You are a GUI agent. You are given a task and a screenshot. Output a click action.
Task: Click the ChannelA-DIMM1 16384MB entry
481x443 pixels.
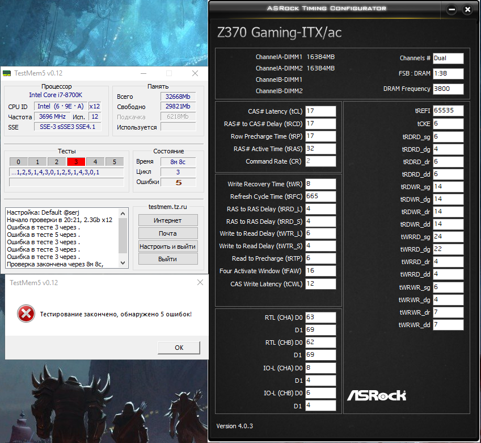point(295,57)
